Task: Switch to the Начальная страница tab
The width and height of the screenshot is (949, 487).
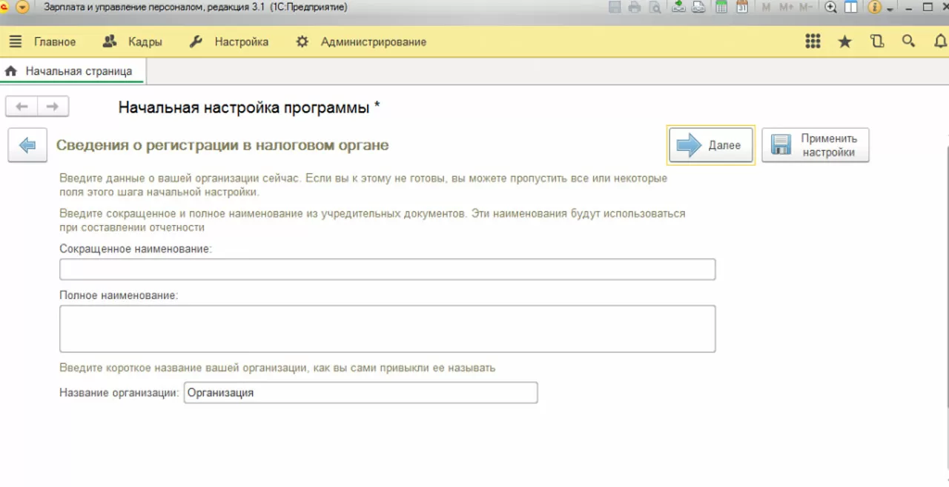Action: pyautogui.click(x=73, y=71)
